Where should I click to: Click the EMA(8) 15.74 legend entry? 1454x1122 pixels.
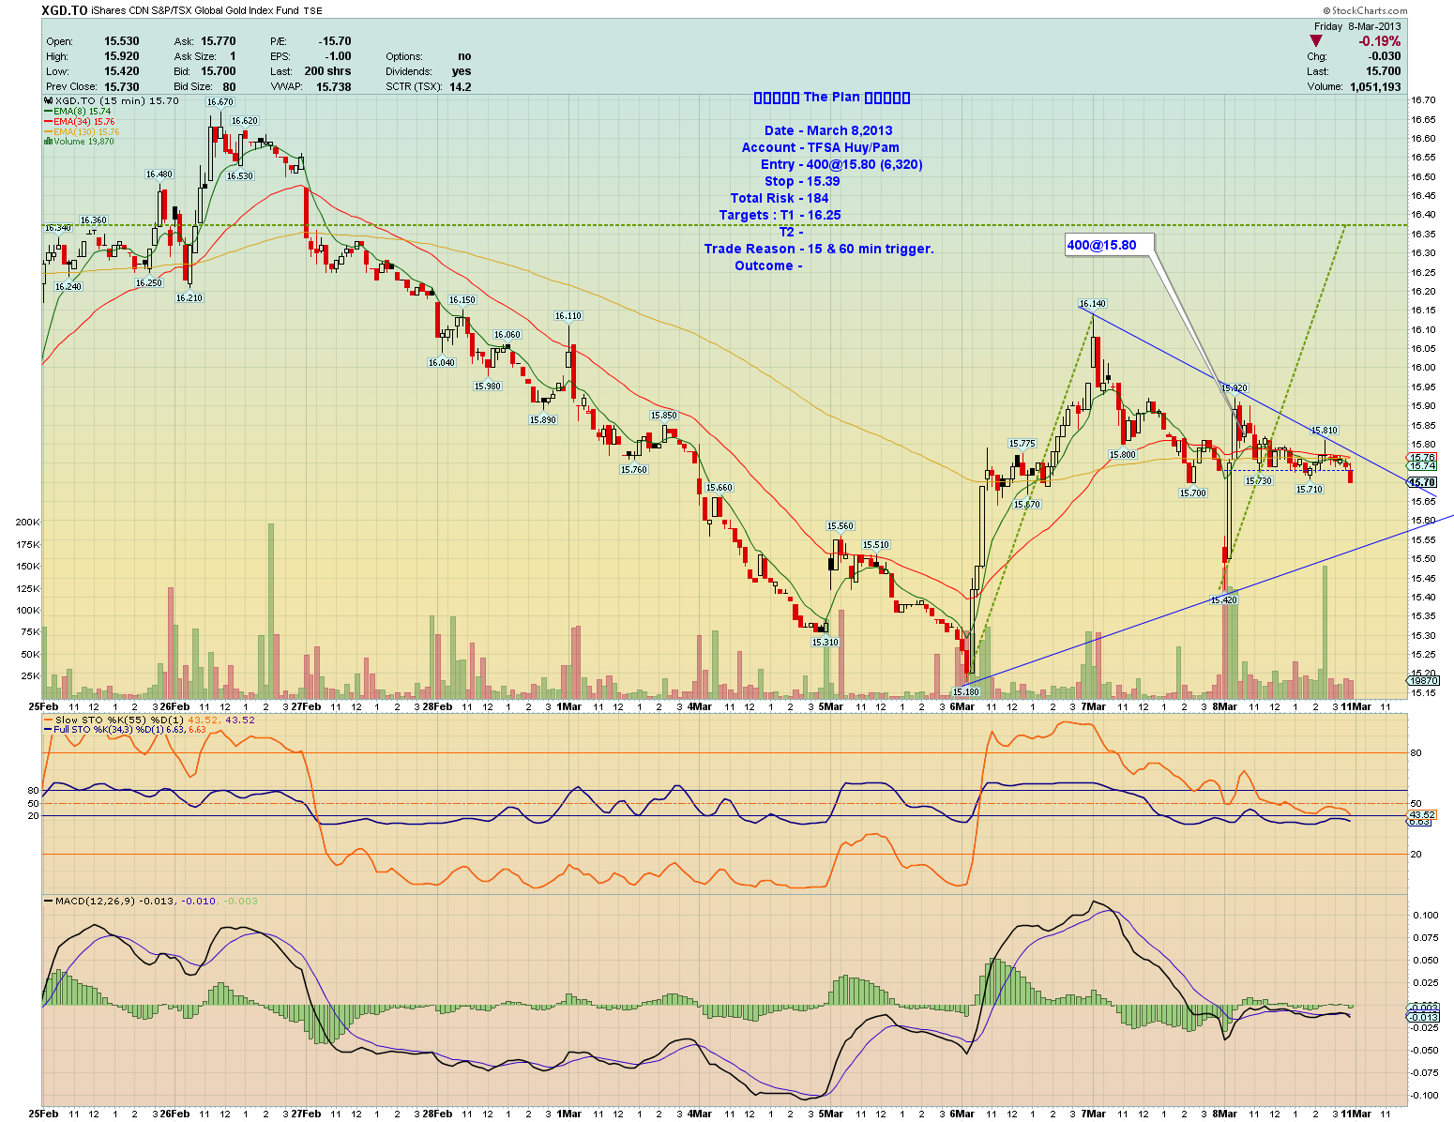(77, 112)
